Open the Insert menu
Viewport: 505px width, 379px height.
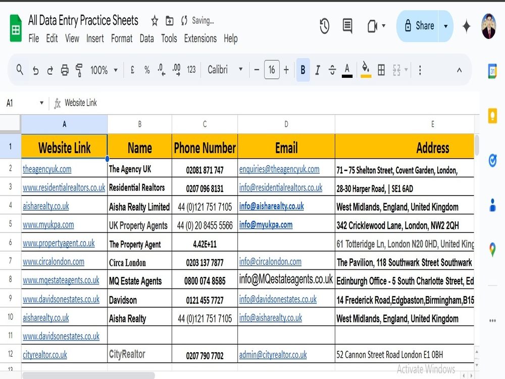click(x=95, y=39)
